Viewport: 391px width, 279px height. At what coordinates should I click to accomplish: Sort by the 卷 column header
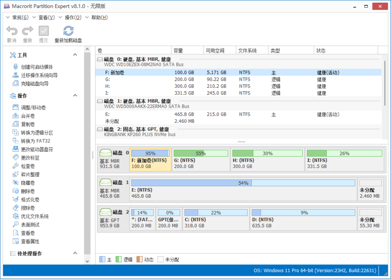[x=134, y=50]
